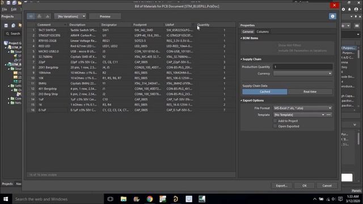
Task: Click the Windows taskbar search box
Action: (58, 199)
